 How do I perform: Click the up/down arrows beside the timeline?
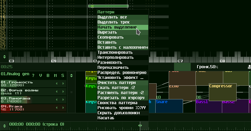[x=4, y=126]
